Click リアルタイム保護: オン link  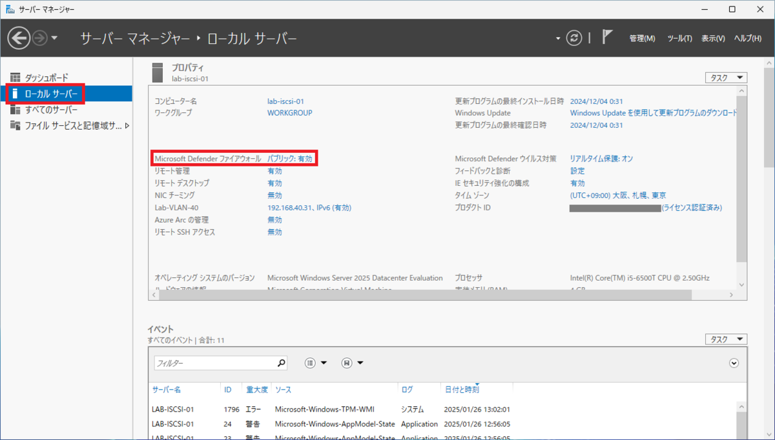(x=601, y=159)
